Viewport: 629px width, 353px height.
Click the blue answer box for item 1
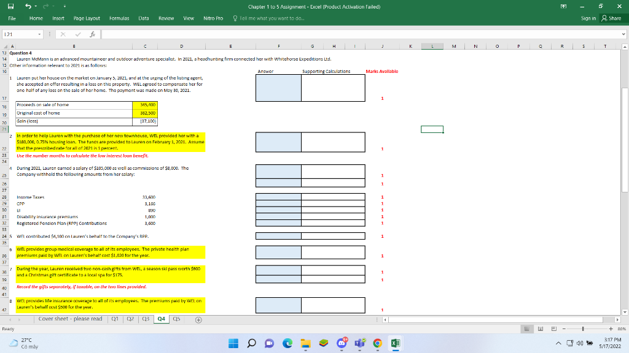pos(278,88)
